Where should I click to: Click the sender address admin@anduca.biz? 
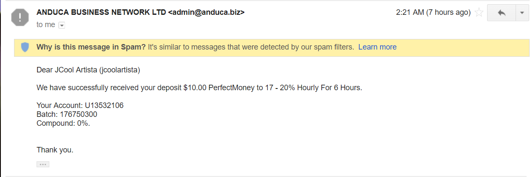point(206,12)
